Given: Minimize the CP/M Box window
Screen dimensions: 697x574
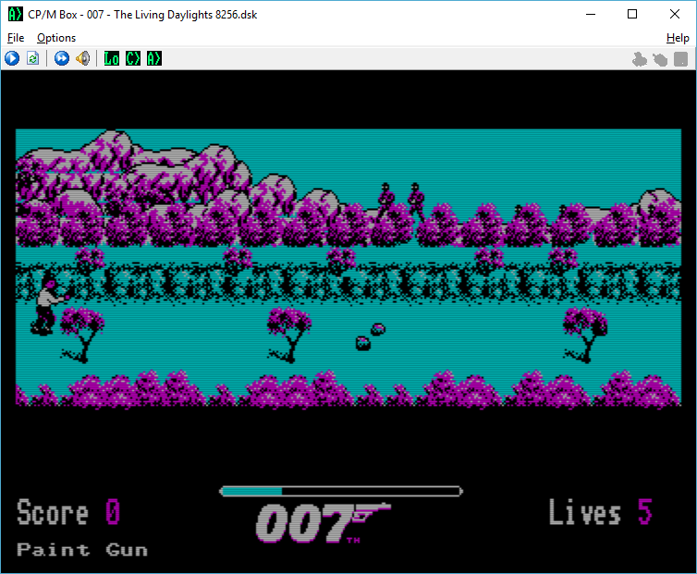Looking at the screenshot, I should pos(591,14).
